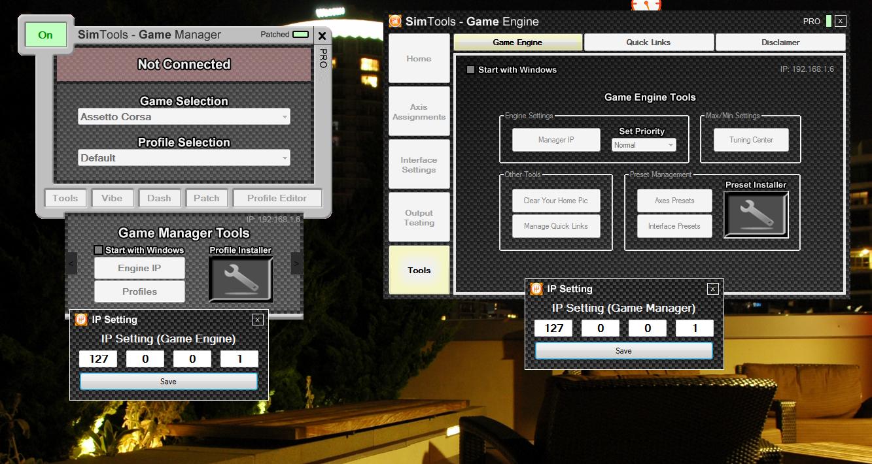Open the Tuning Center

pos(751,140)
